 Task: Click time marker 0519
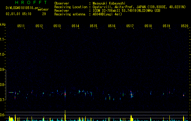tap(166, 26)
